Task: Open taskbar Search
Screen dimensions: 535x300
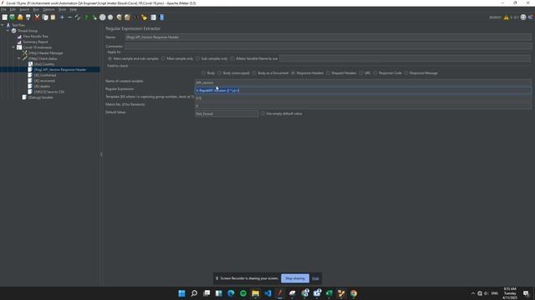Action: (x=194, y=293)
